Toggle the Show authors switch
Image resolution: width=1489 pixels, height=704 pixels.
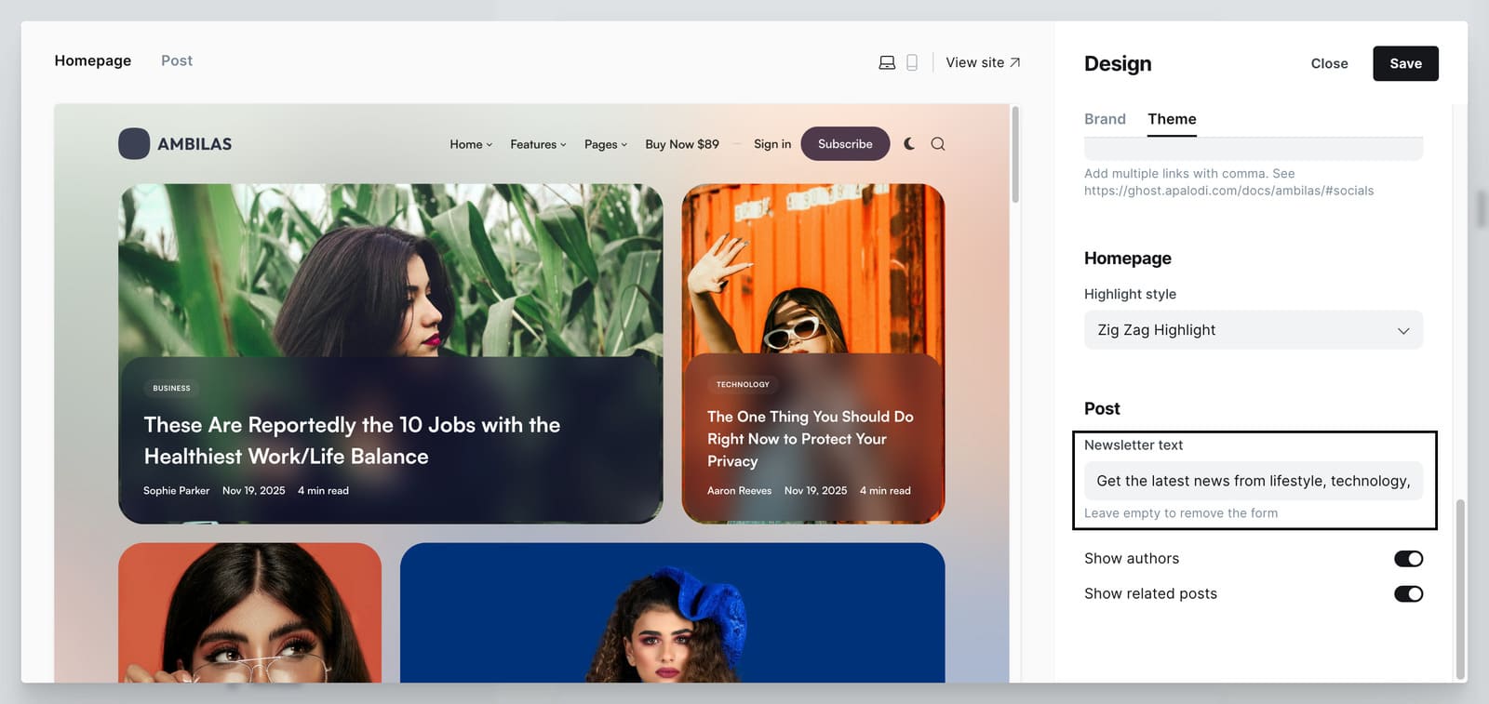[1407, 559]
